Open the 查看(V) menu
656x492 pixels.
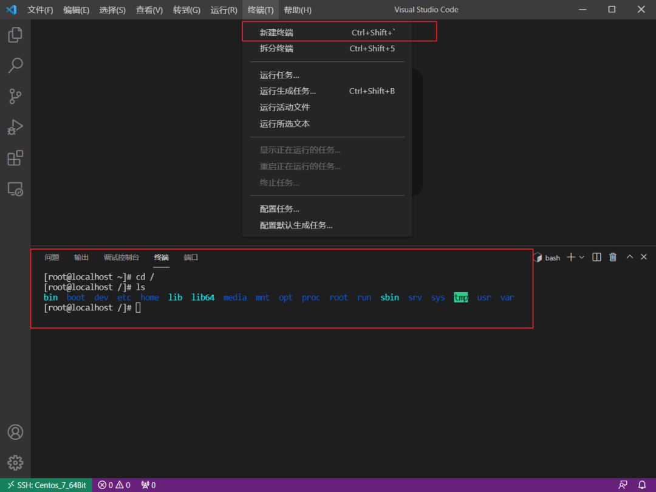[149, 10]
